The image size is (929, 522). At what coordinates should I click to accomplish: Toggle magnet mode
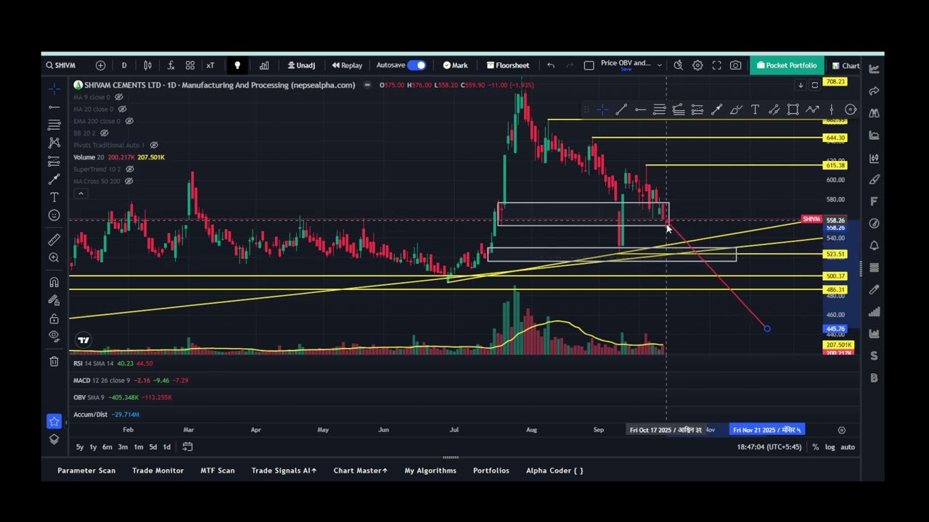54,283
